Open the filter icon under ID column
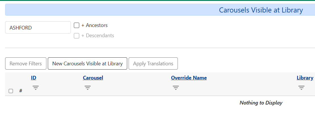Image resolution: width=315 pixels, height=117 pixels. pos(36,88)
